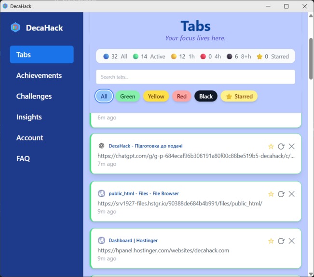314x277 pixels.
Task: Close the public_html File Browser tab
Action: tap(291, 194)
